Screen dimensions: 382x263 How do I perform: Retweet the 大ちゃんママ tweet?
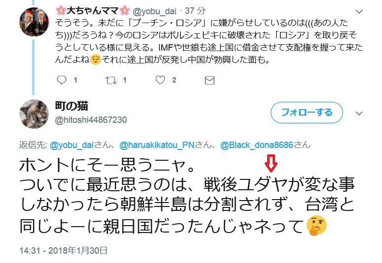[111, 80]
